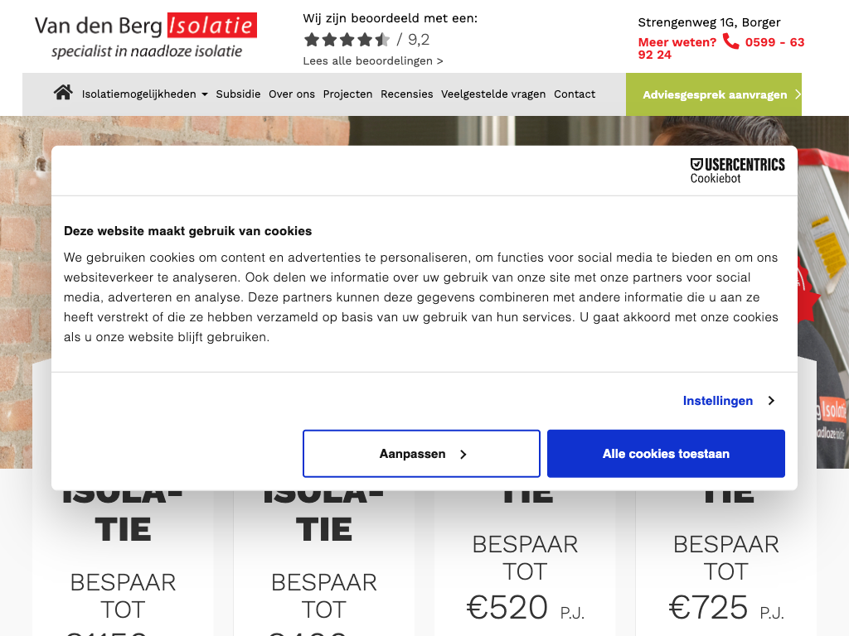
Task: Click the chevron next to Instellingen
Action: (x=771, y=401)
